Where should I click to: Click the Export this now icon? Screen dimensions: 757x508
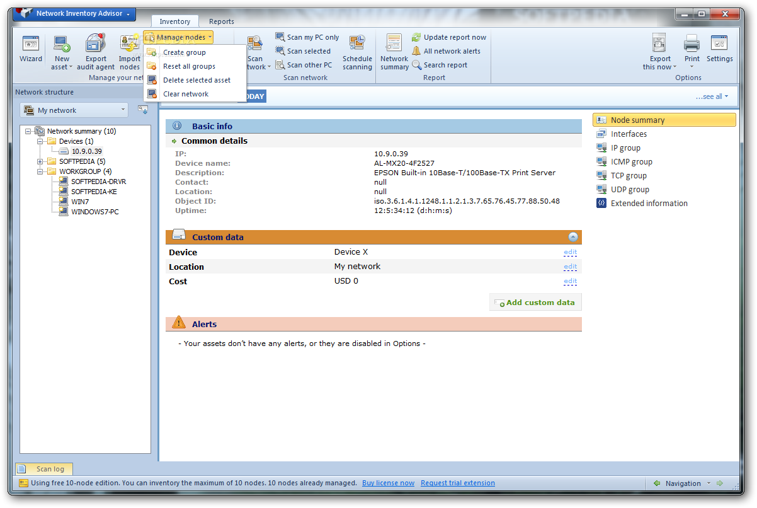pos(659,43)
